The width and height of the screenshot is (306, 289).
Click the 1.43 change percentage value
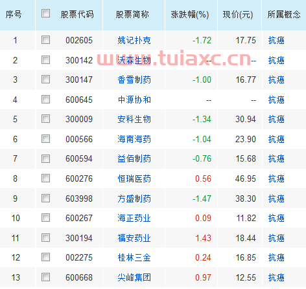pyautogui.click(x=203, y=238)
